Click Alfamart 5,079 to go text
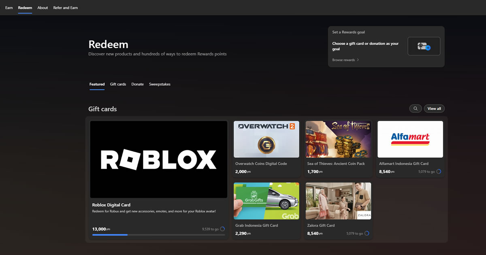 click(x=426, y=172)
